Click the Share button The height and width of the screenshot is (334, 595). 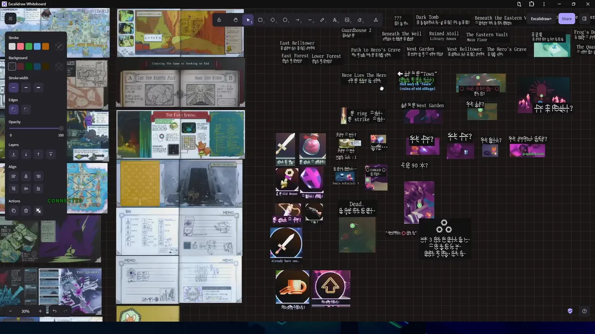pyautogui.click(x=567, y=19)
